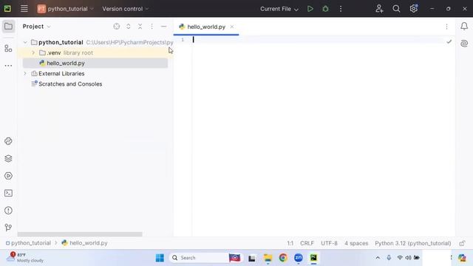Open Project view selector dropdown
Image resolution: width=473 pixels, height=266 pixels.
pyautogui.click(x=36, y=27)
